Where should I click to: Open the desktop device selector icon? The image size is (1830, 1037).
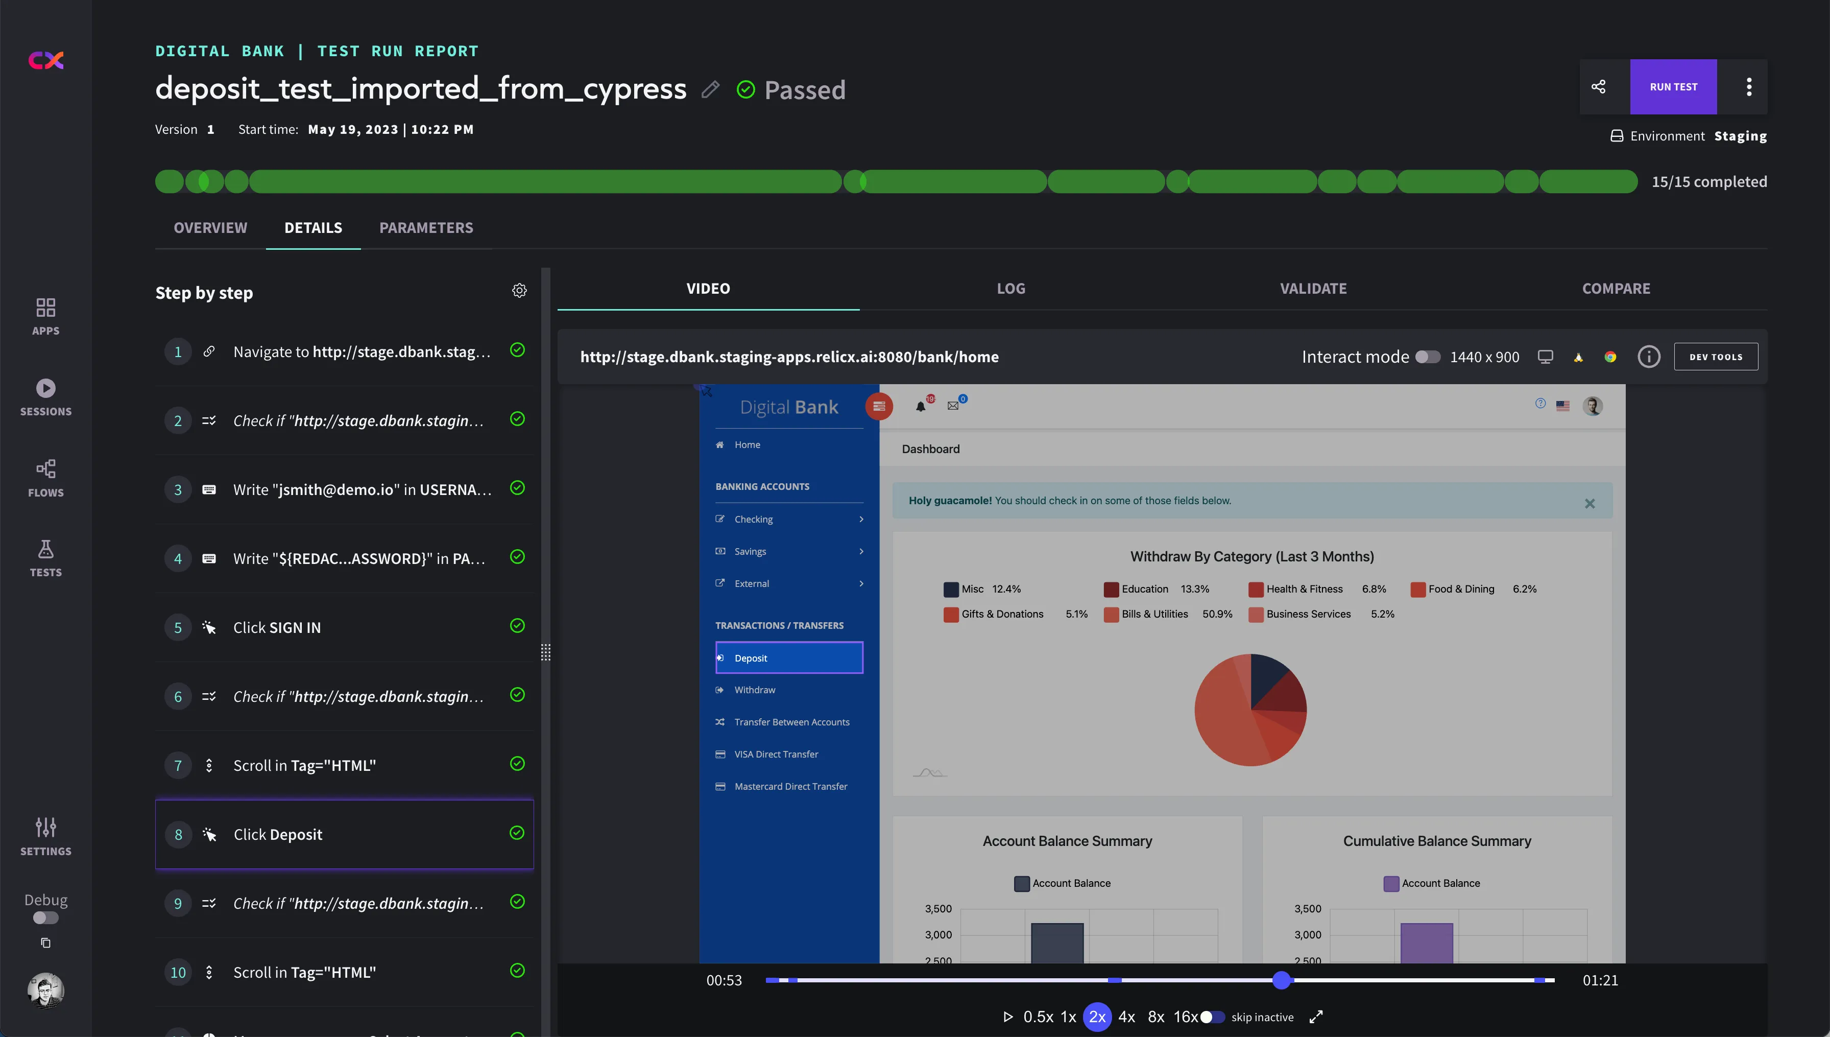[1545, 357]
